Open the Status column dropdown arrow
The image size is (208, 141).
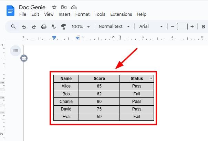pos(151,78)
